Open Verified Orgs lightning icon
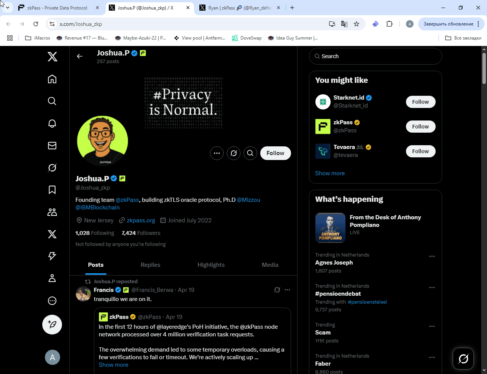Screen dimensions: 487x374 [52, 256]
